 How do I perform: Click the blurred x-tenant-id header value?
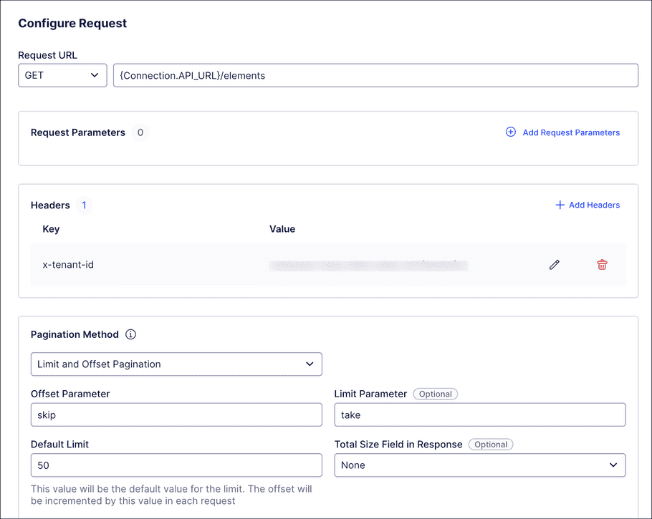368,266
